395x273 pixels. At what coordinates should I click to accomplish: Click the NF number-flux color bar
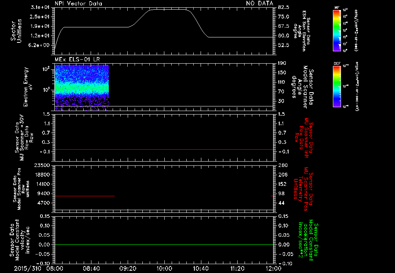coord(337,30)
